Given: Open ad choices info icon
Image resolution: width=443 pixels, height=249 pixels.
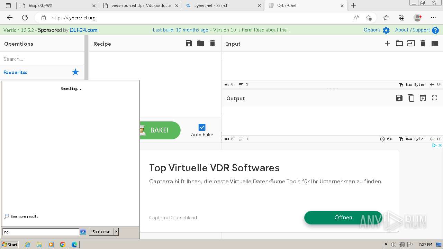Looking at the screenshot, I should click(434, 146).
